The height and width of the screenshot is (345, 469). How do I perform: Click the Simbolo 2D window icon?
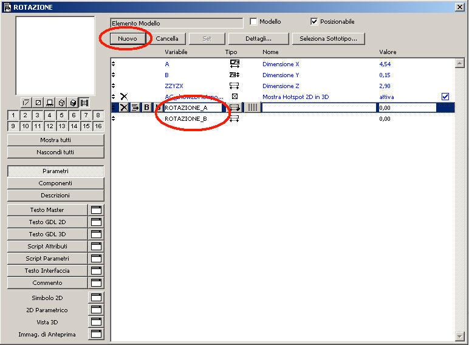tap(96, 298)
